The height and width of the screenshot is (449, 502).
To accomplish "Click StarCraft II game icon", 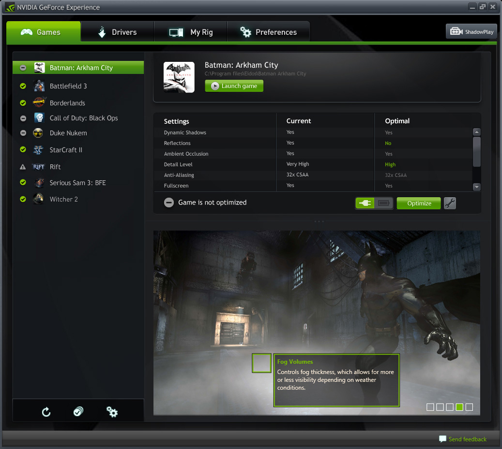I will (38, 149).
